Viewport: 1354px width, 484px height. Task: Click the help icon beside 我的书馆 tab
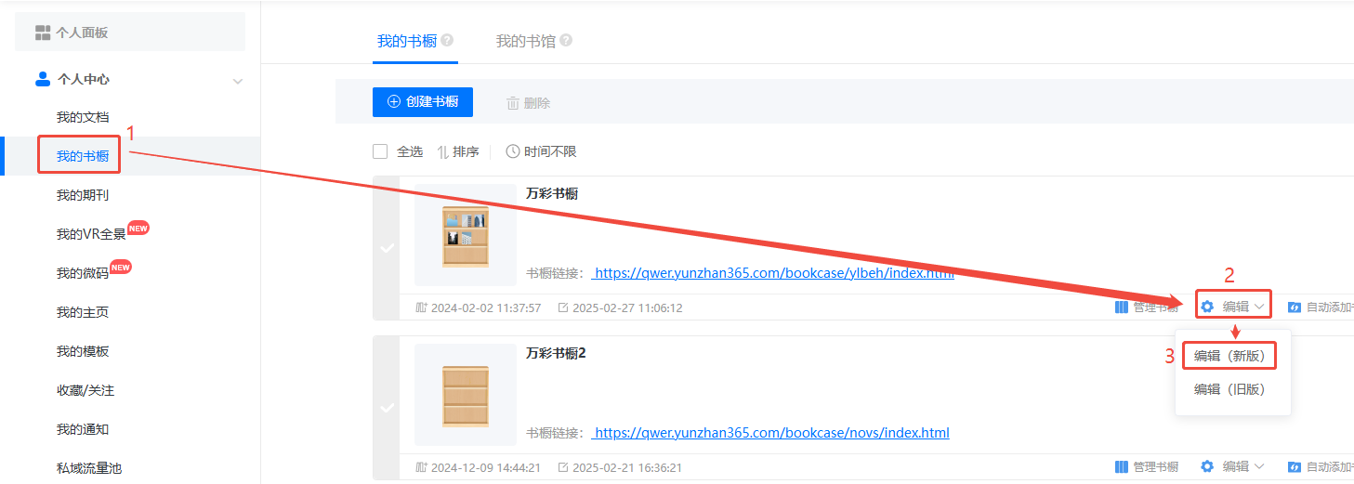click(x=566, y=41)
